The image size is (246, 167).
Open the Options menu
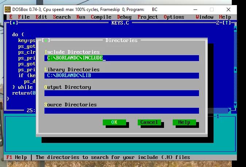click(174, 17)
